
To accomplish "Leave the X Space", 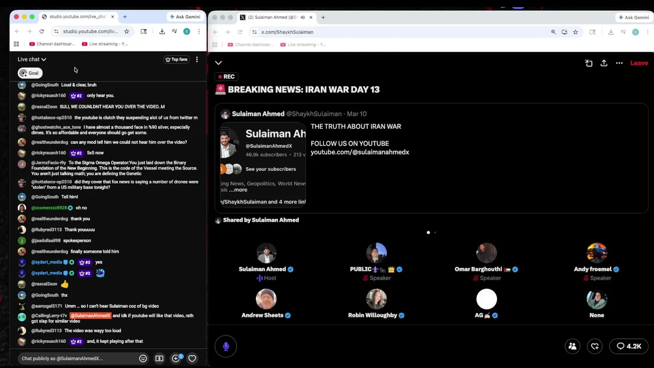I will coord(639,63).
